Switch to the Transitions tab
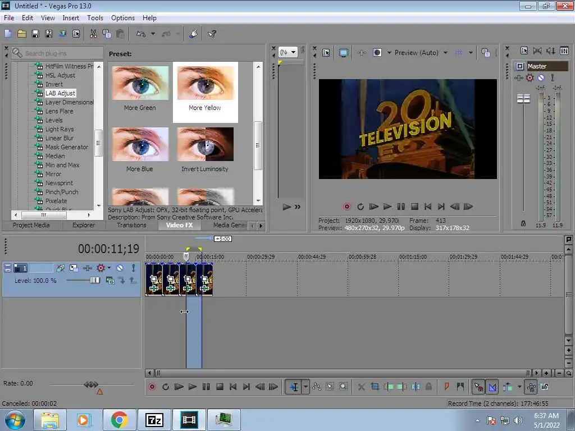Screen dimensions: 575x431 [131, 225]
